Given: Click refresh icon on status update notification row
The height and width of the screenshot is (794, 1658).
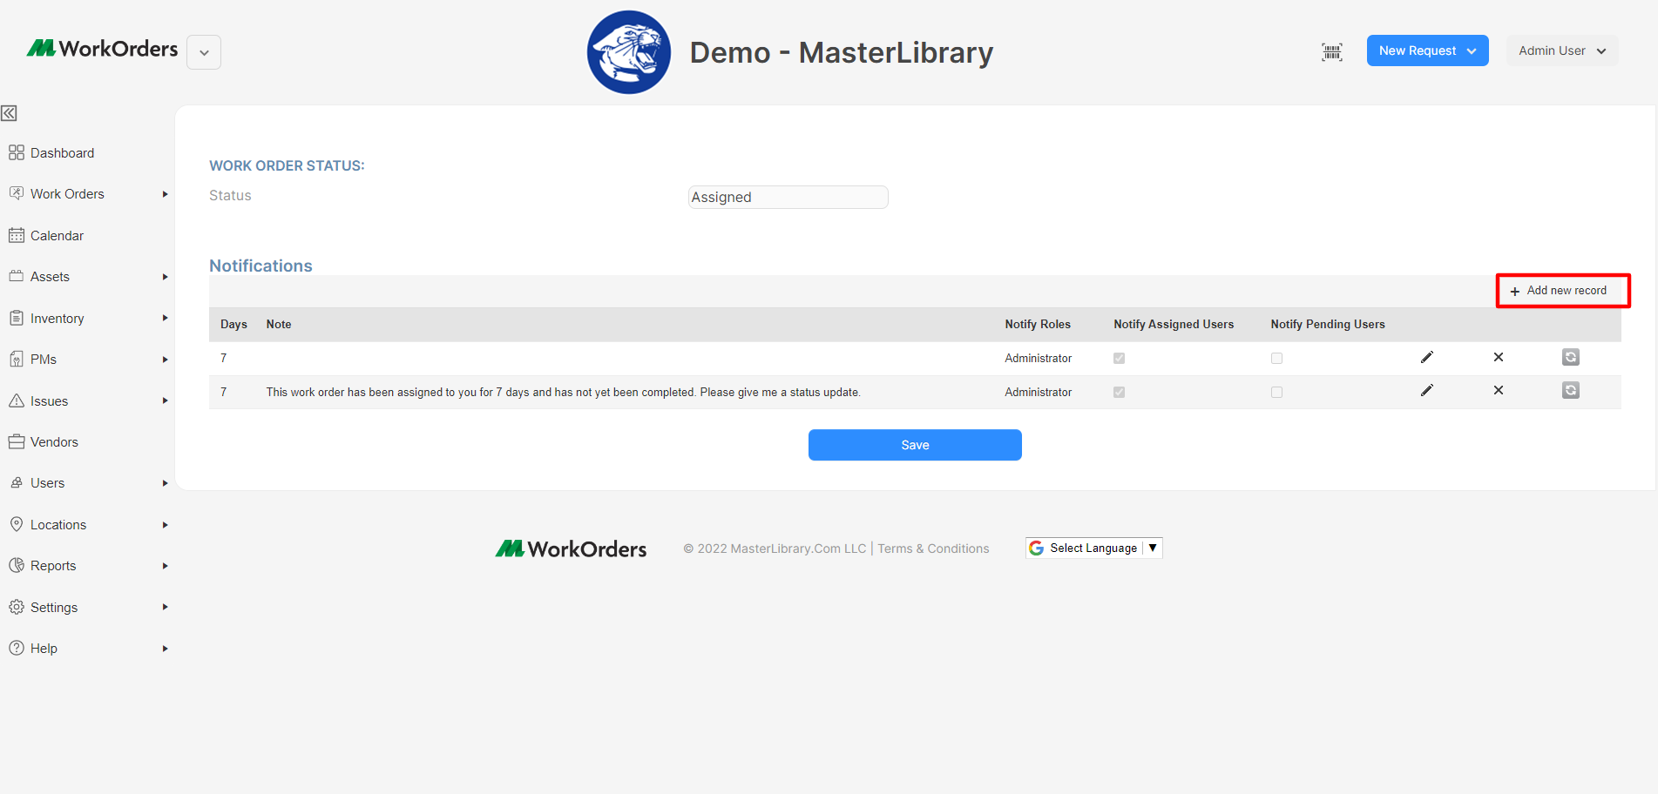Looking at the screenshot, I should [x=1571, y=390].
